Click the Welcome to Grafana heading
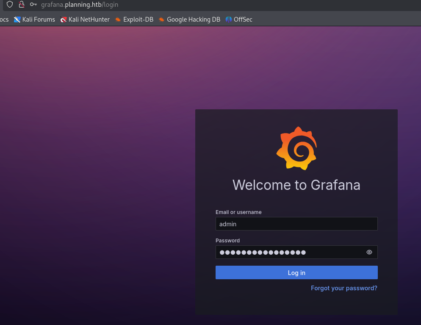This screenshot has height=325, width=421. point(296,185)
